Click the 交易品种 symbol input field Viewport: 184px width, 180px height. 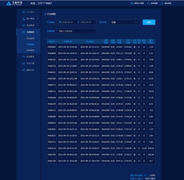click(77, 31)
